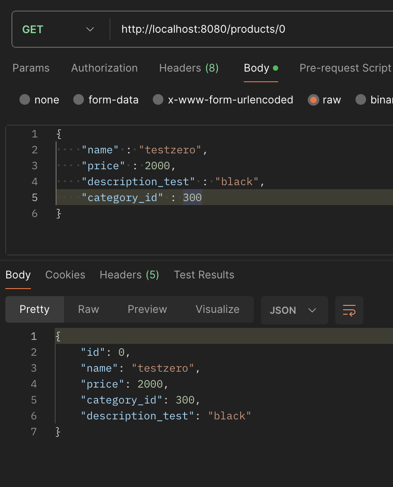
Task: Open the Authorization tab
Action: pyautogui.click(x=104, y=68)
